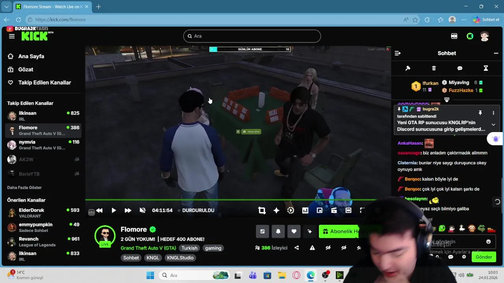Open pinned message vertical dots menu

[x=493, y=113]
